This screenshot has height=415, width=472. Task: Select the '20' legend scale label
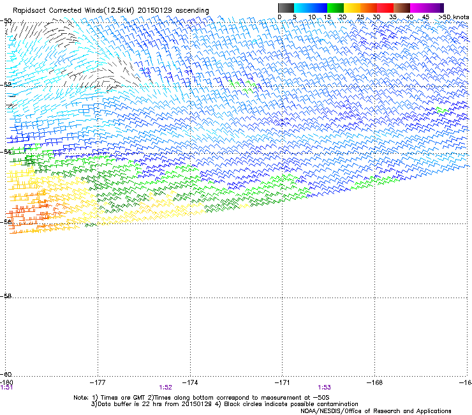(x=343, y=17)
